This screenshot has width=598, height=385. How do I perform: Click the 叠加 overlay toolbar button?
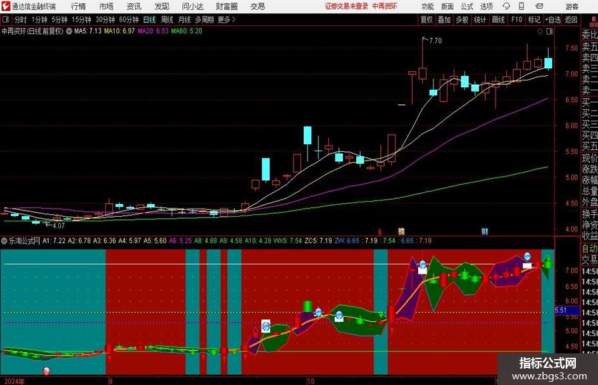(444, 20)
